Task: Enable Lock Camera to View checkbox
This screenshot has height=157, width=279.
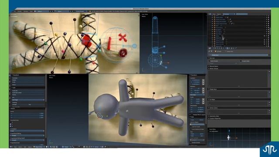Action: [x=191, y=129]
